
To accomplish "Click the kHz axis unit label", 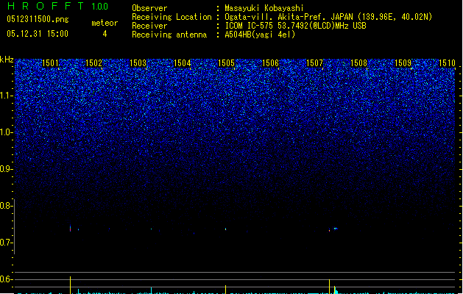I will click(x=7, y=60).
